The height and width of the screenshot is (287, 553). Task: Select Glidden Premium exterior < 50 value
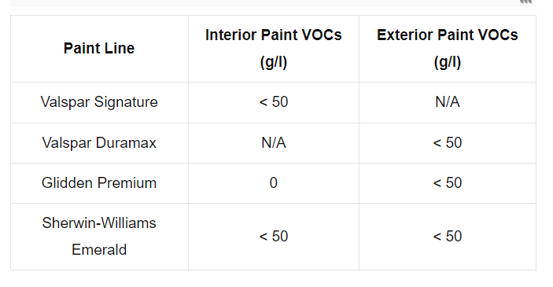pos(448,183)
